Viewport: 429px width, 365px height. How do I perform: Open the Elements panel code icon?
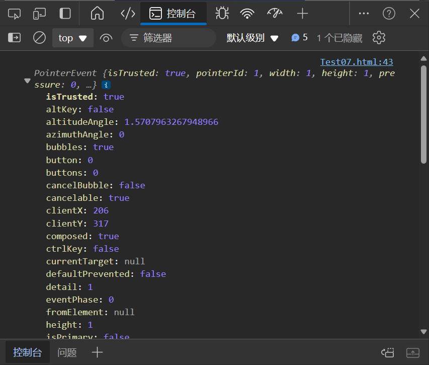click(128, 14)
